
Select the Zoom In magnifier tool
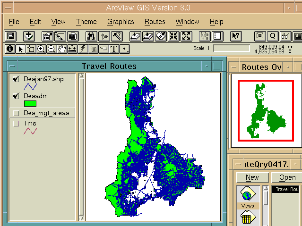pos(41,49)
